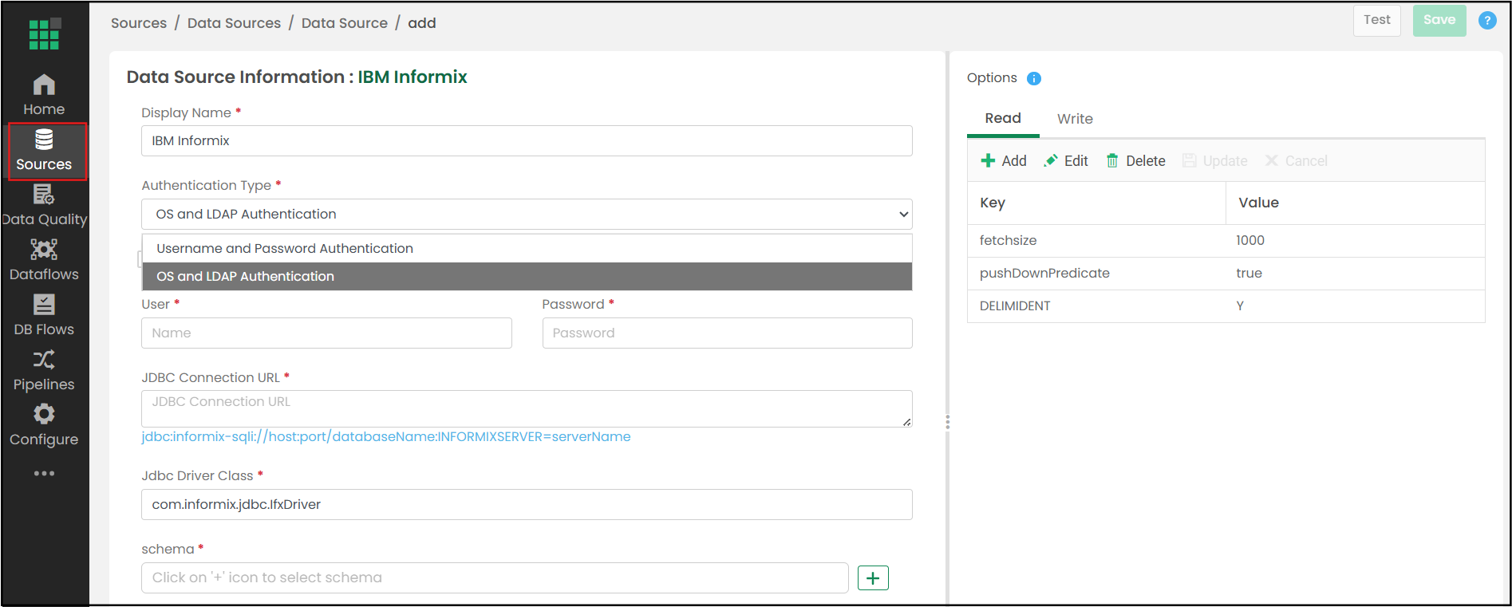Image resolution: width=1512 pixels, height=607 pixels.
Task: Click the Key column header
Action: [1096, 203]
